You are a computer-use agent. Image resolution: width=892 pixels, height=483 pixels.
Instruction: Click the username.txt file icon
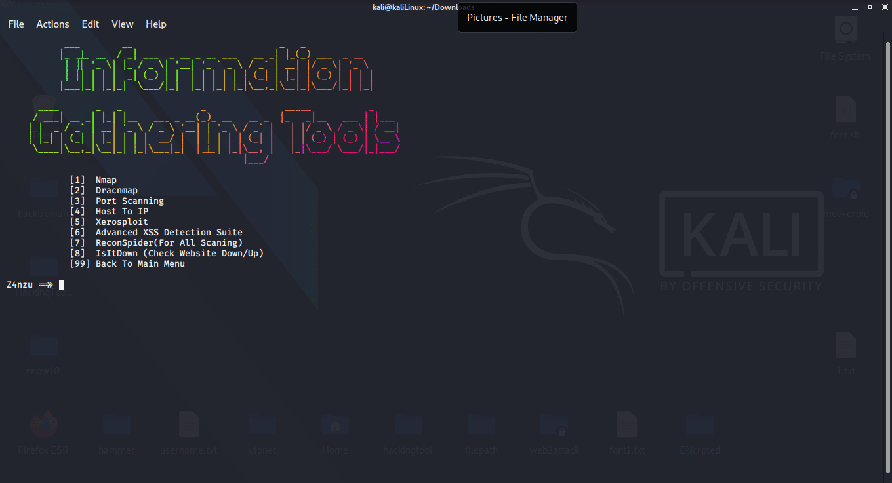189,426
